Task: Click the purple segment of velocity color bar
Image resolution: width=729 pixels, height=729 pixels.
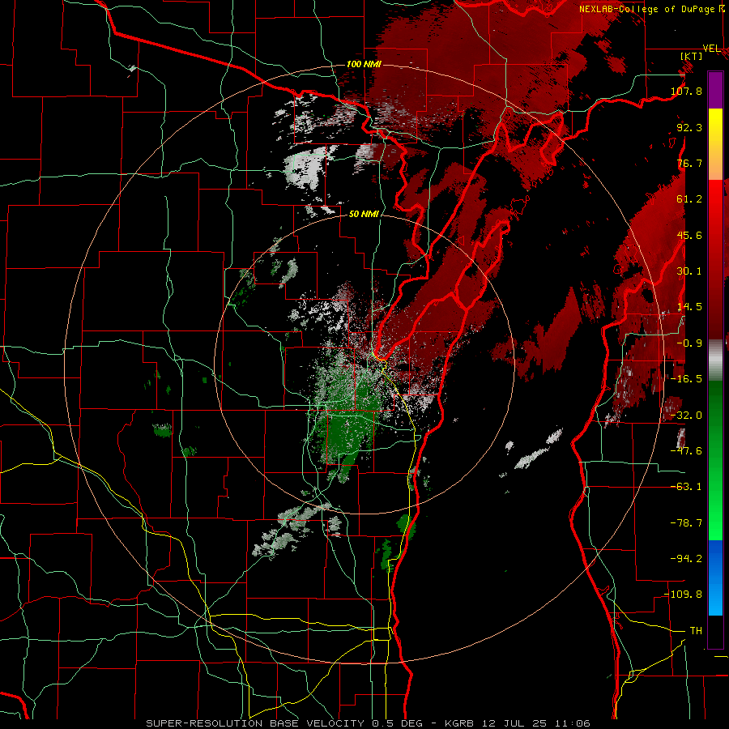Action: coord(715,90)
